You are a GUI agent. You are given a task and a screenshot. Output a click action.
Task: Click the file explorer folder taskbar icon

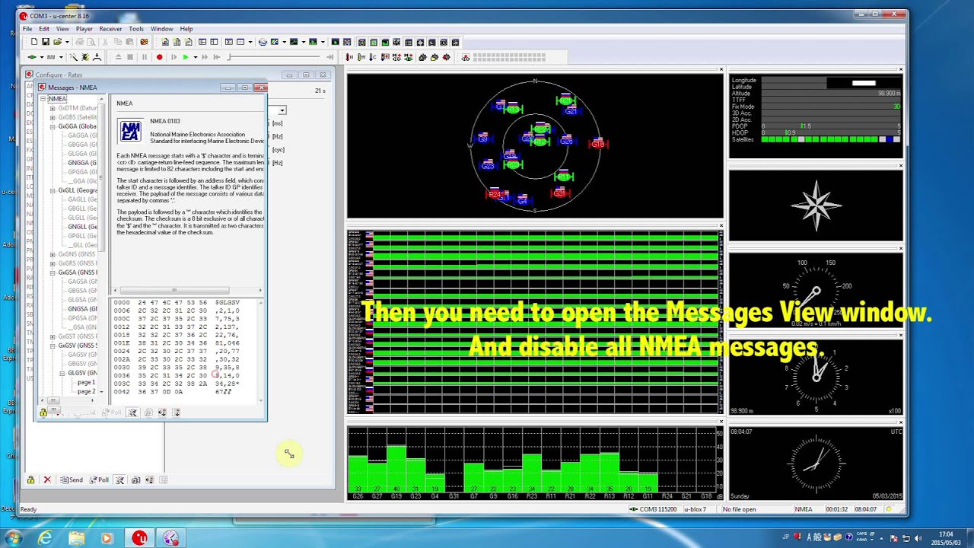(x=77, y=538)
